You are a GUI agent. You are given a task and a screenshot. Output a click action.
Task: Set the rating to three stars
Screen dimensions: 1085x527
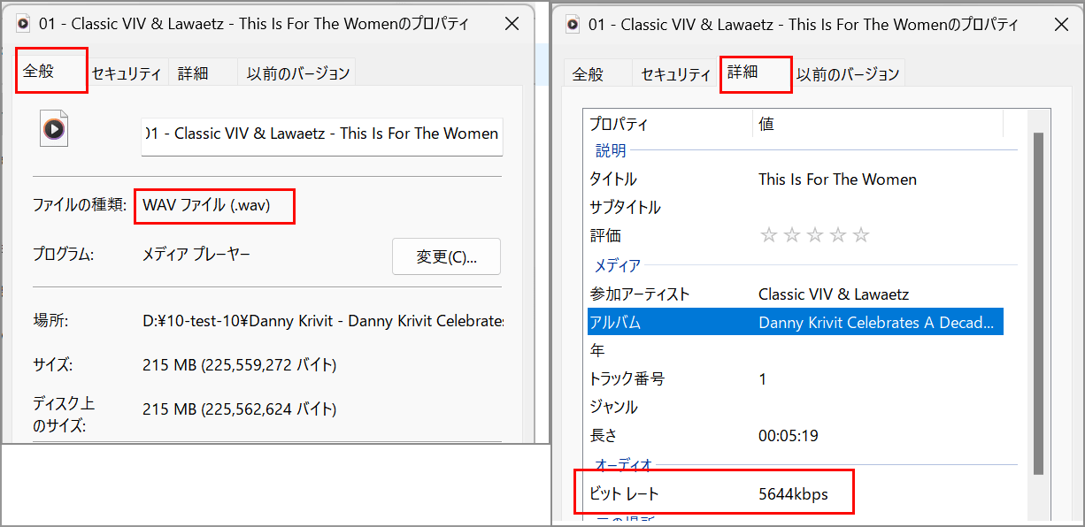[x=814, y=235]
